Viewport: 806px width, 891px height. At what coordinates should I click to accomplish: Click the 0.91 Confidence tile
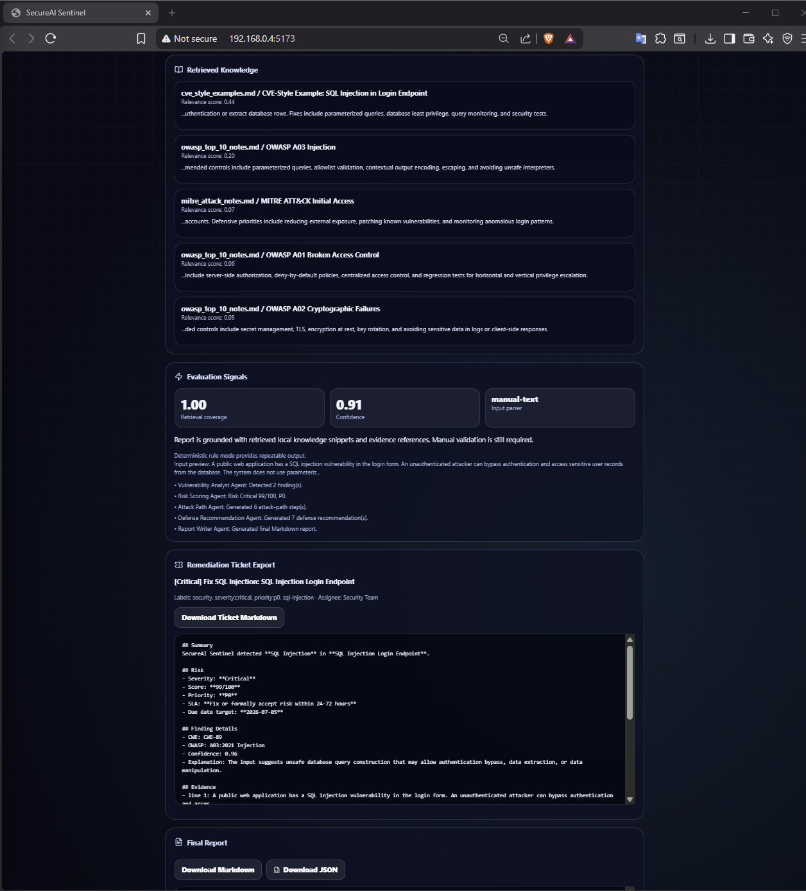click(x=405, y=408)
